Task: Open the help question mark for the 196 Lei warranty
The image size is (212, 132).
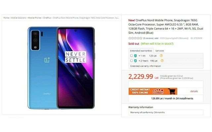Action: tap(162, 61)
